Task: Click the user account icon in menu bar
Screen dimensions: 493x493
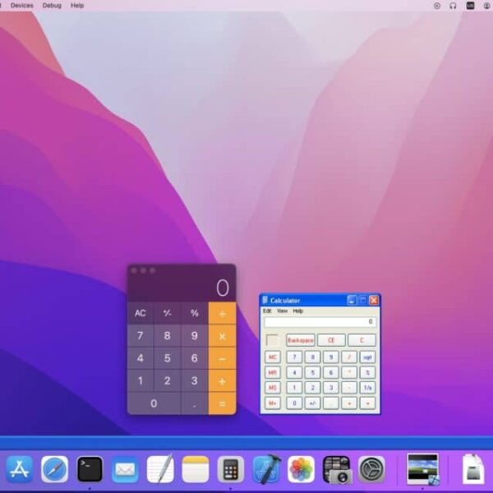Action: [486, 6]
